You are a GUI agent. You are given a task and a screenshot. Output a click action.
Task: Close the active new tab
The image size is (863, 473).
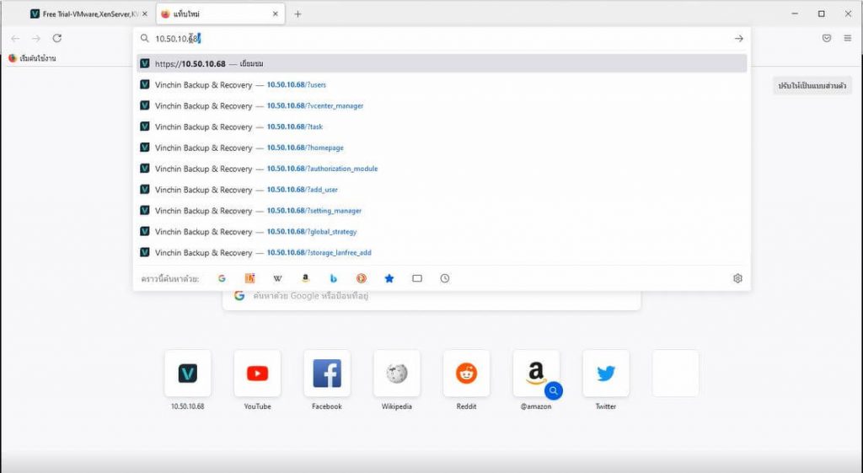click(x=276, y=14)
